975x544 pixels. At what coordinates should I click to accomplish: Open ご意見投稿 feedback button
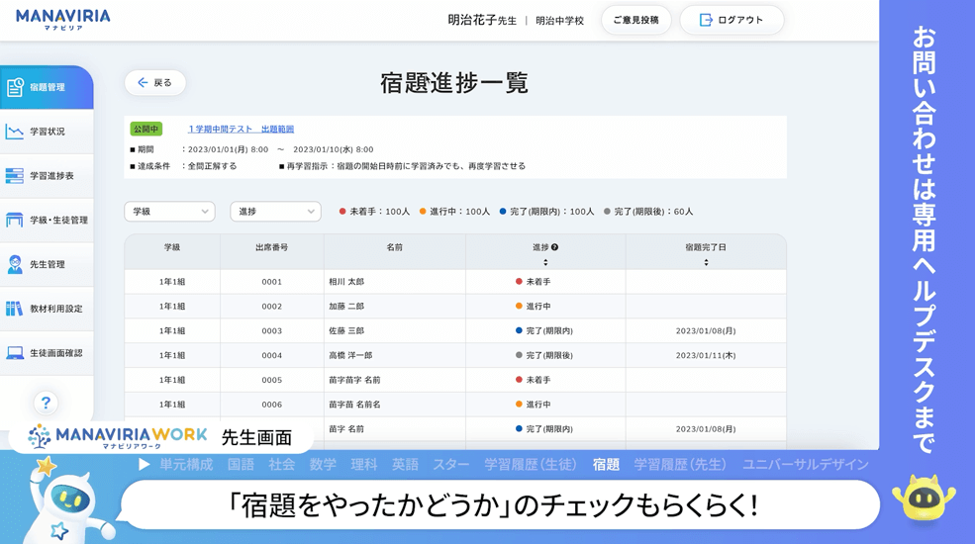point(635,21)
